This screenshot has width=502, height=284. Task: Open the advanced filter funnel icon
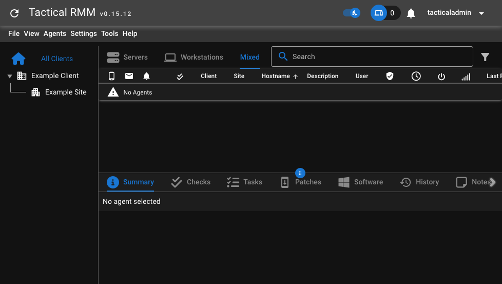pyautogui.click(x=485, y=57)
